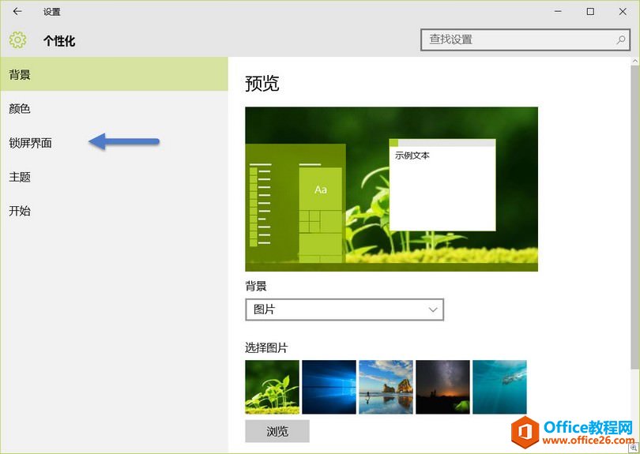Screen dimensions: 640x454
Task: Maximize the settings window
Action: (x=590, y=11)
